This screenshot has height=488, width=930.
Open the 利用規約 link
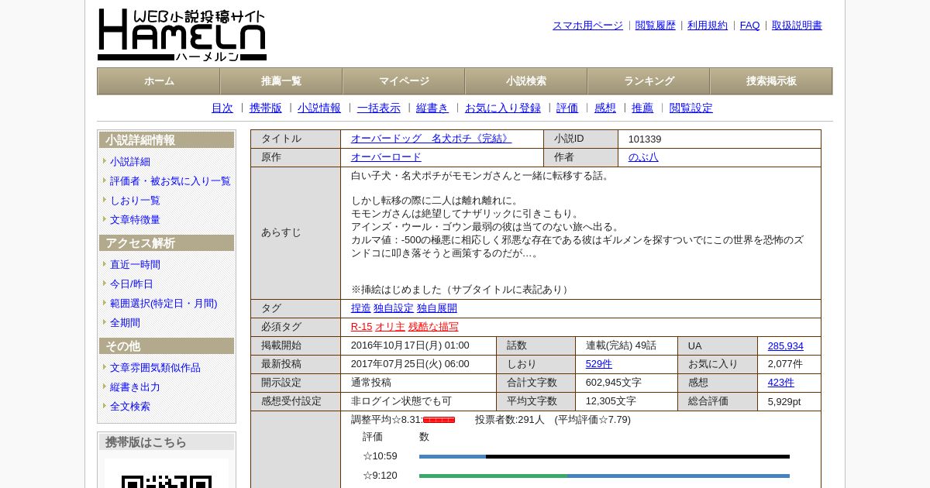(708, 26)
